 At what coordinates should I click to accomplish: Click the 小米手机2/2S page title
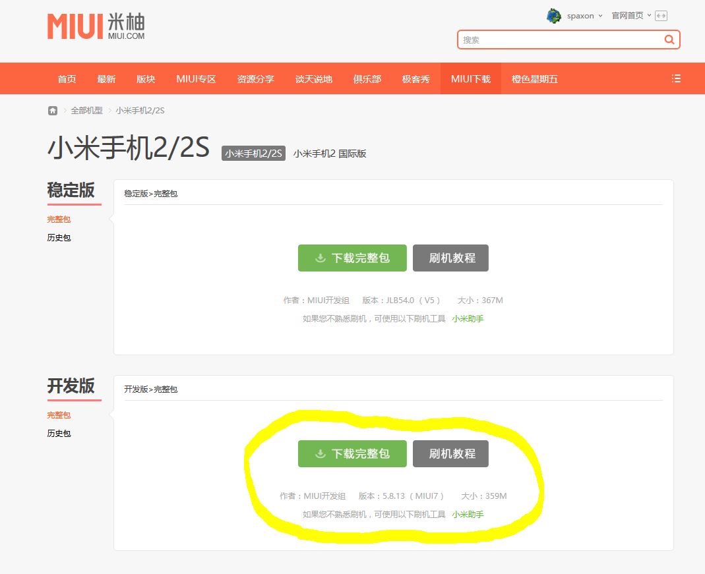(x=128, y=148)
